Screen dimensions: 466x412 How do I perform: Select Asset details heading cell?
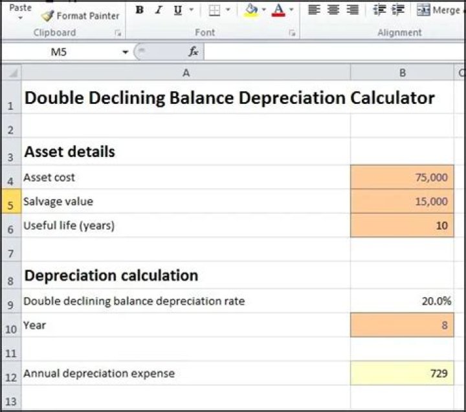click(186, 151)
